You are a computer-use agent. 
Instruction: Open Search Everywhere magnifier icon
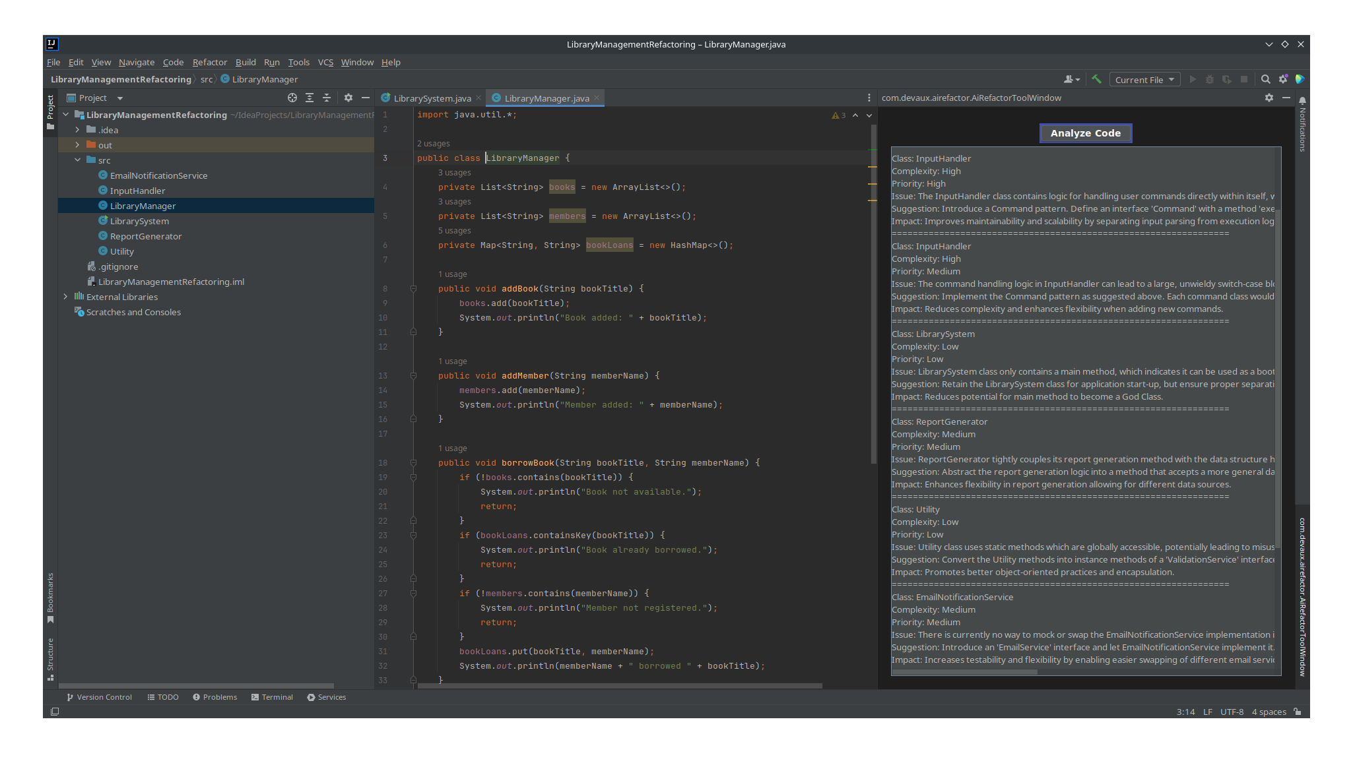click(1265, 79)
